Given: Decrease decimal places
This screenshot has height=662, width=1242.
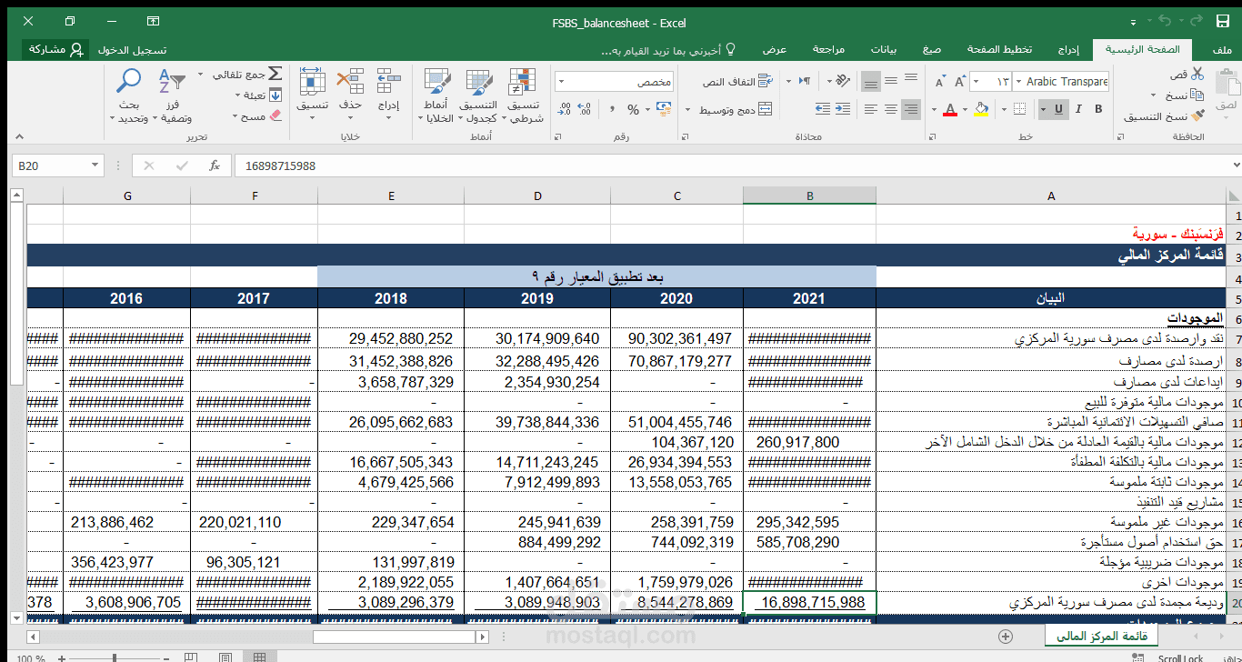Looking at the screenshot, I should point(565,109).
